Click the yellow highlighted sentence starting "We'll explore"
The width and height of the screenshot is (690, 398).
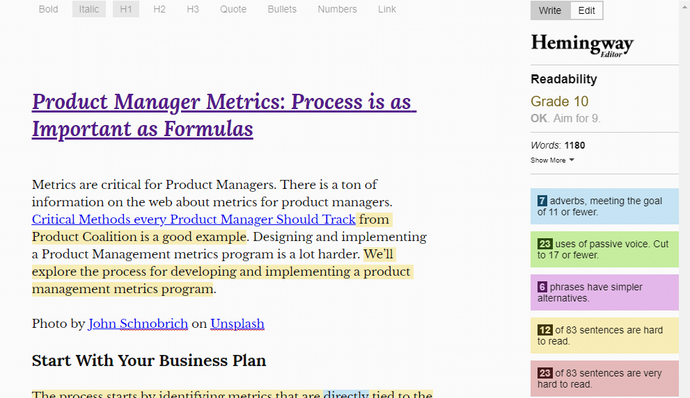(221, 272)
